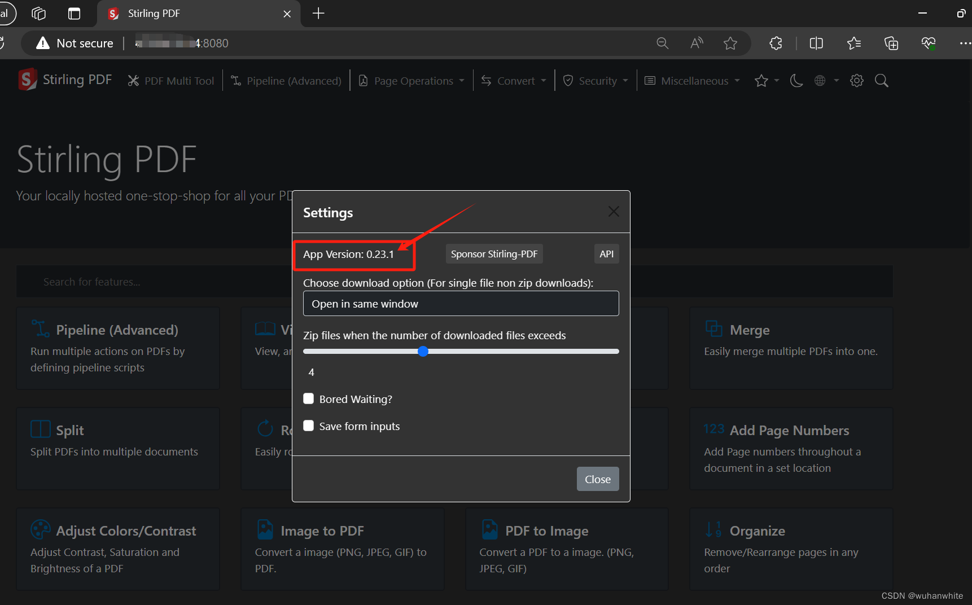Expand the Convert menu
The width and height of the screenshot is (972, 605).
coord(514,81)
